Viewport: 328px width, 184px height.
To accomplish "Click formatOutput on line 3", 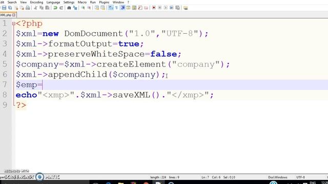I will [80, 44].
